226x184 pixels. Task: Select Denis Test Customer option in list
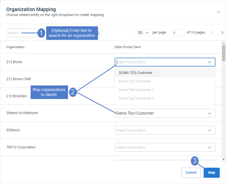[x=165, y=81]
